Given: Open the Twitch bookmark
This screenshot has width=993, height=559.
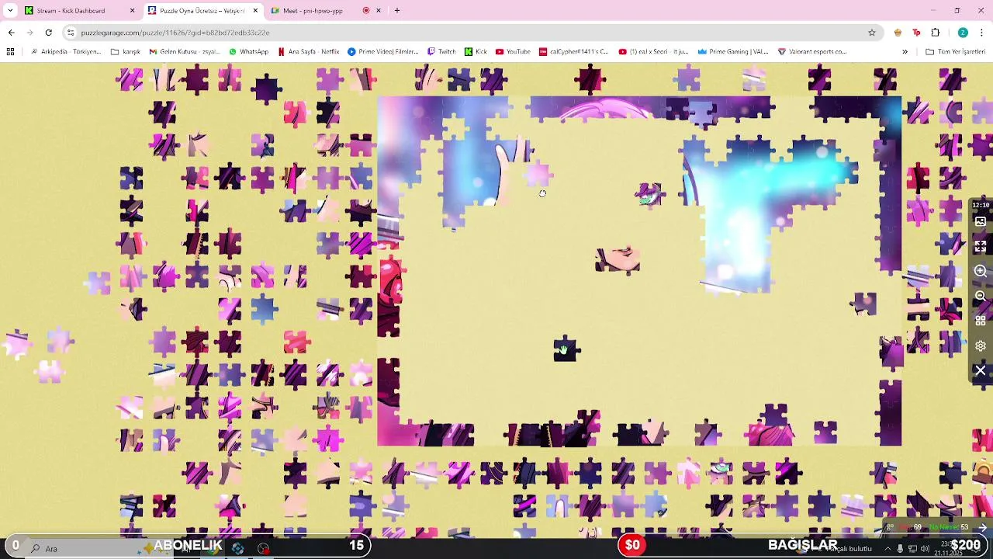Looking at the screenshot, I should point(441,52).
